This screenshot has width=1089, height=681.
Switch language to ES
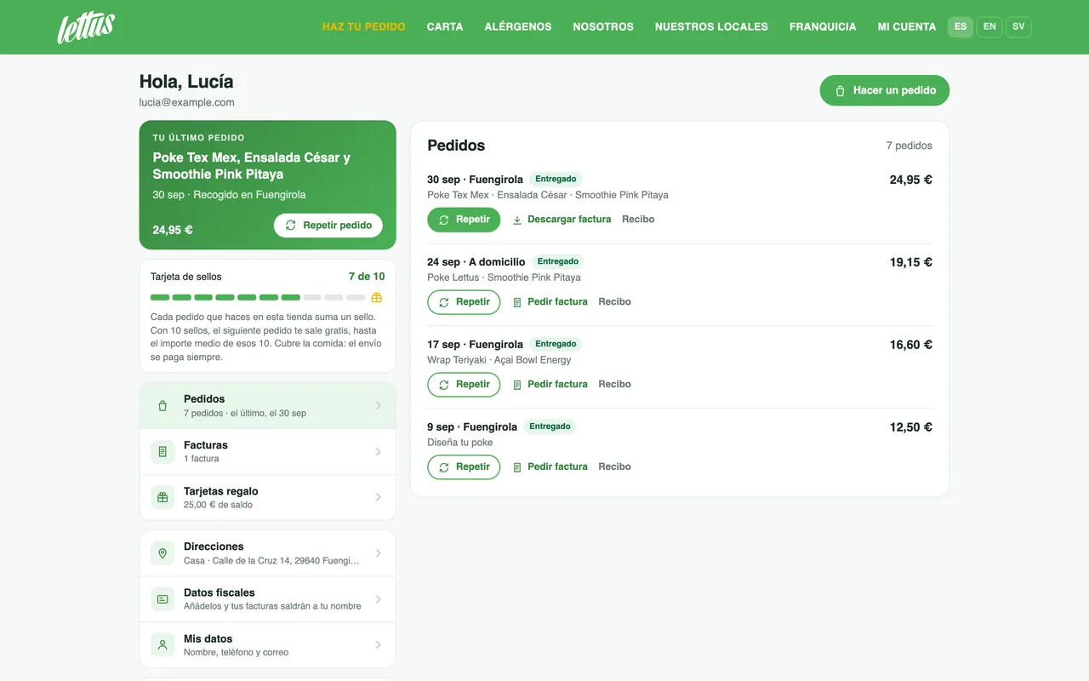[961, 27]
